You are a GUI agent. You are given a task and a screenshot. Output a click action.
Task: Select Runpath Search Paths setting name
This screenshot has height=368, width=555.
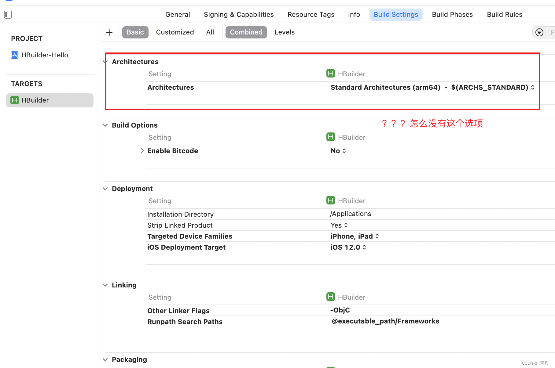pyautogui.click(x=185, y=322)
